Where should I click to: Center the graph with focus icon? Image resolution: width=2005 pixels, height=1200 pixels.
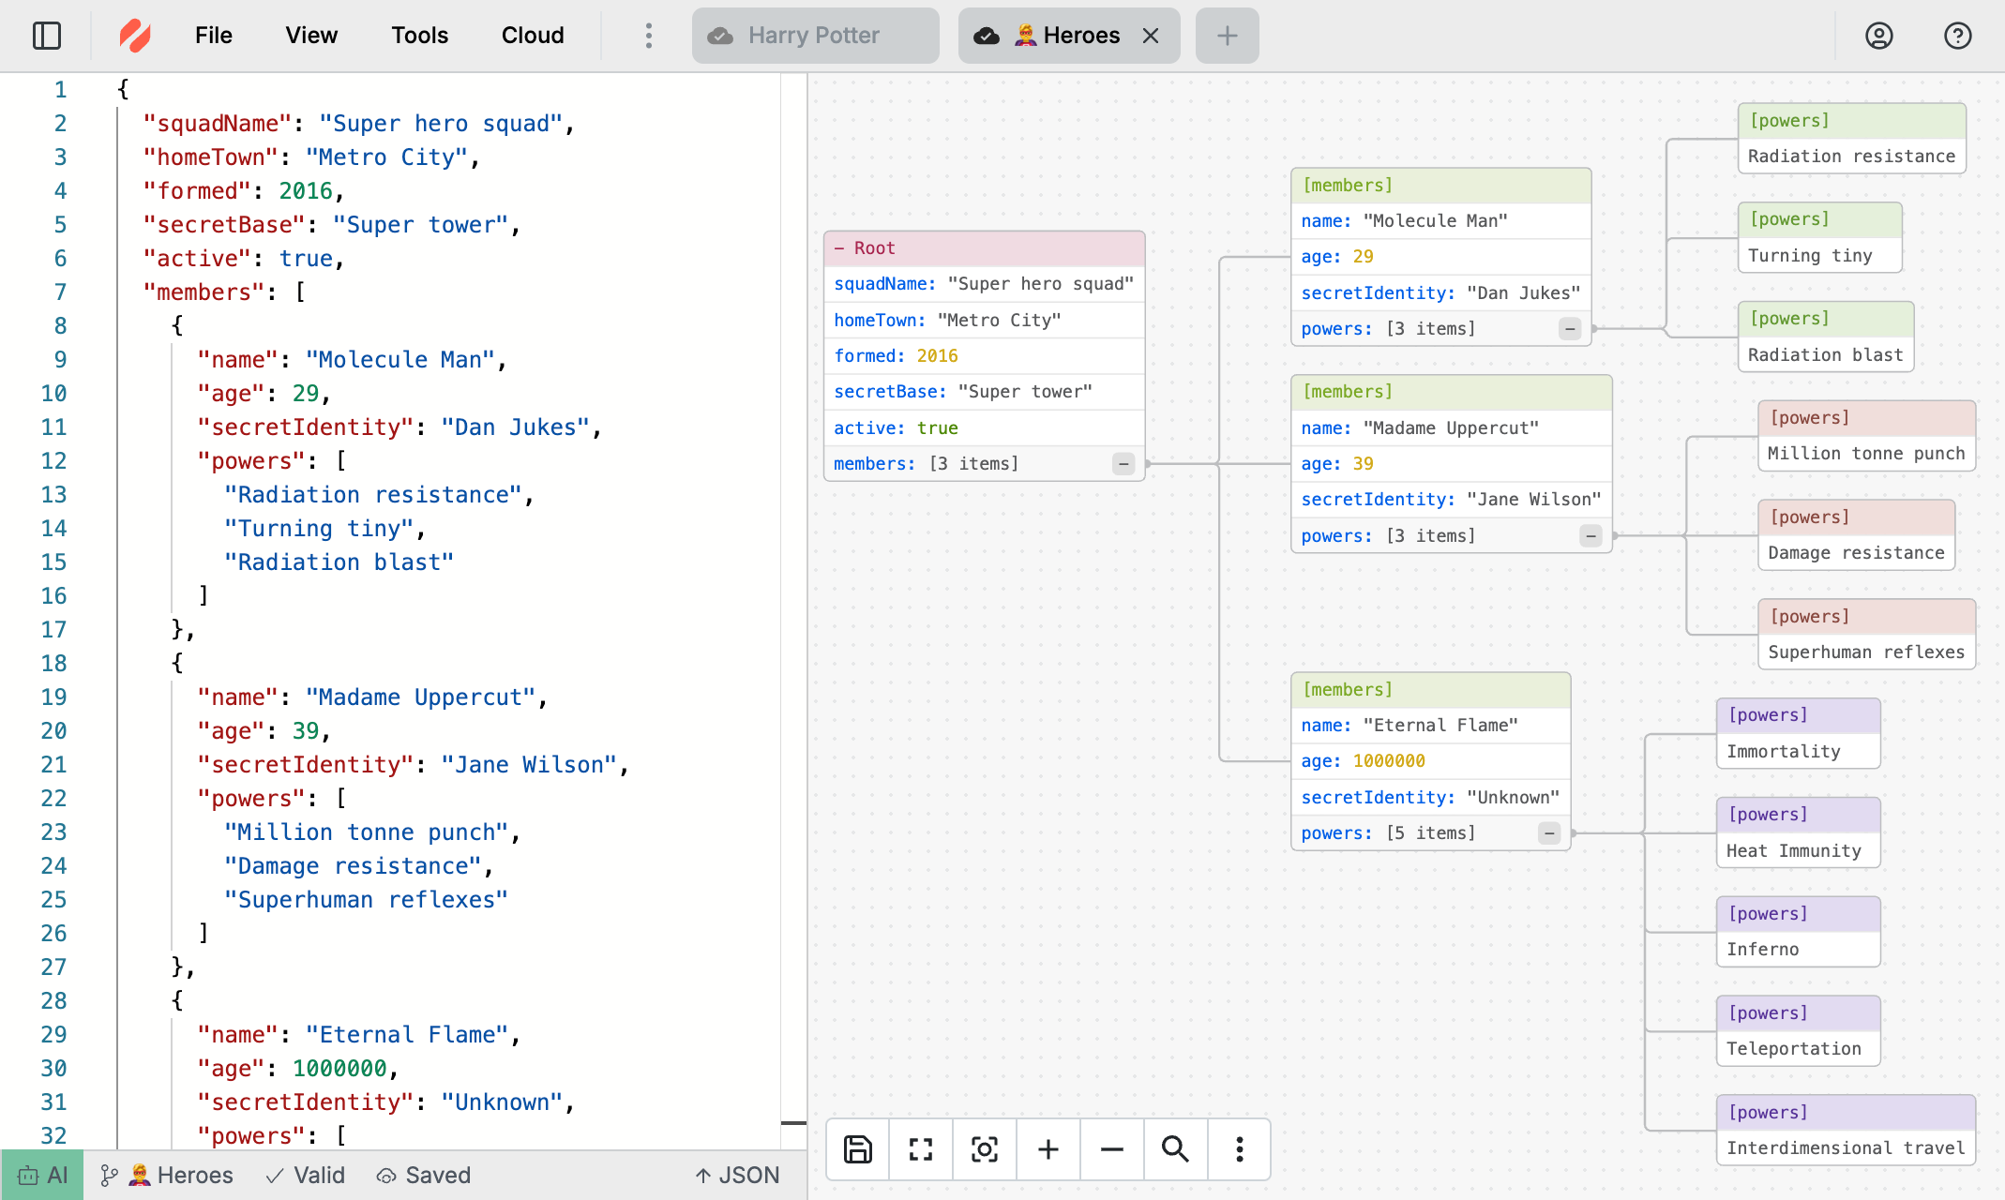(985, 1148)
